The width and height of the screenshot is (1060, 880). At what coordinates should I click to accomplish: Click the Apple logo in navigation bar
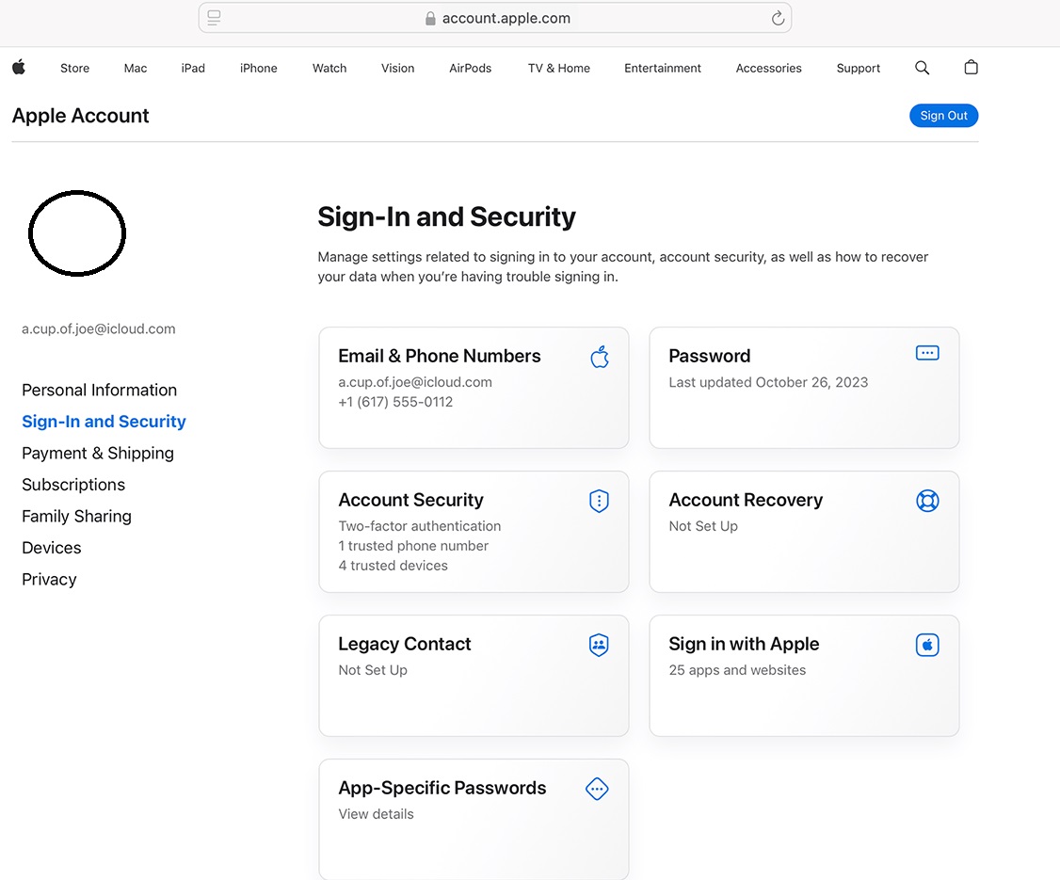tap(19, 67)
